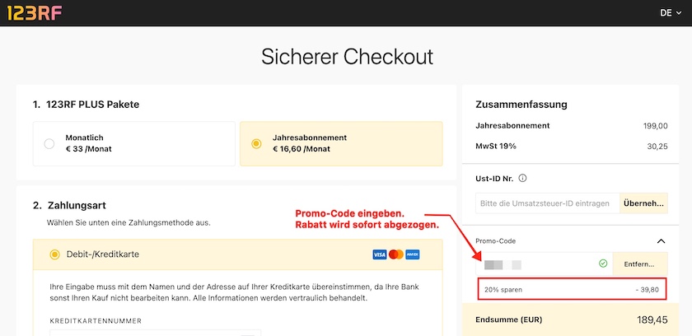Open the DE language menu
This screenshot has height=336, width=692.
[671, 12]
